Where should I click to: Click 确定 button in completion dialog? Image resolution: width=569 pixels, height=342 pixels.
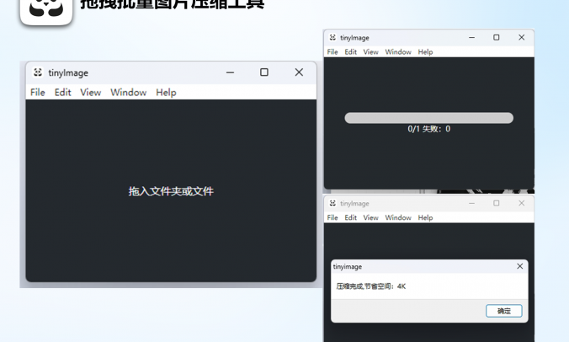pyautogui.click(x=504, y=311)
